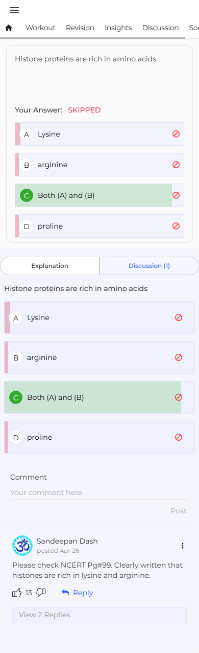Open the Insights tab
Viewport: 199px width, 653px height.
pos(118,28)
